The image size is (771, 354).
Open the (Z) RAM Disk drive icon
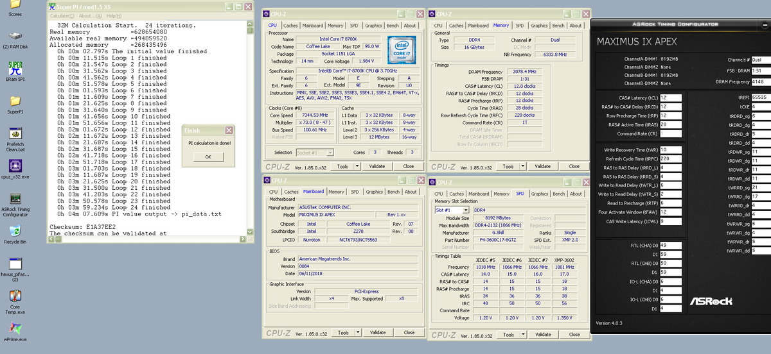[15, 40]
